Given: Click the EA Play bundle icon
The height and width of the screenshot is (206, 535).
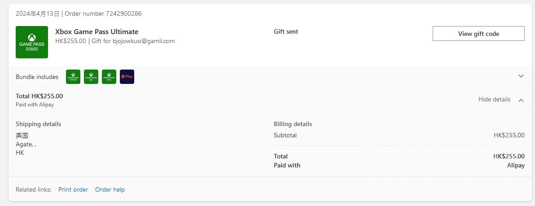Looking at the screenshot, I should [127, 77].
